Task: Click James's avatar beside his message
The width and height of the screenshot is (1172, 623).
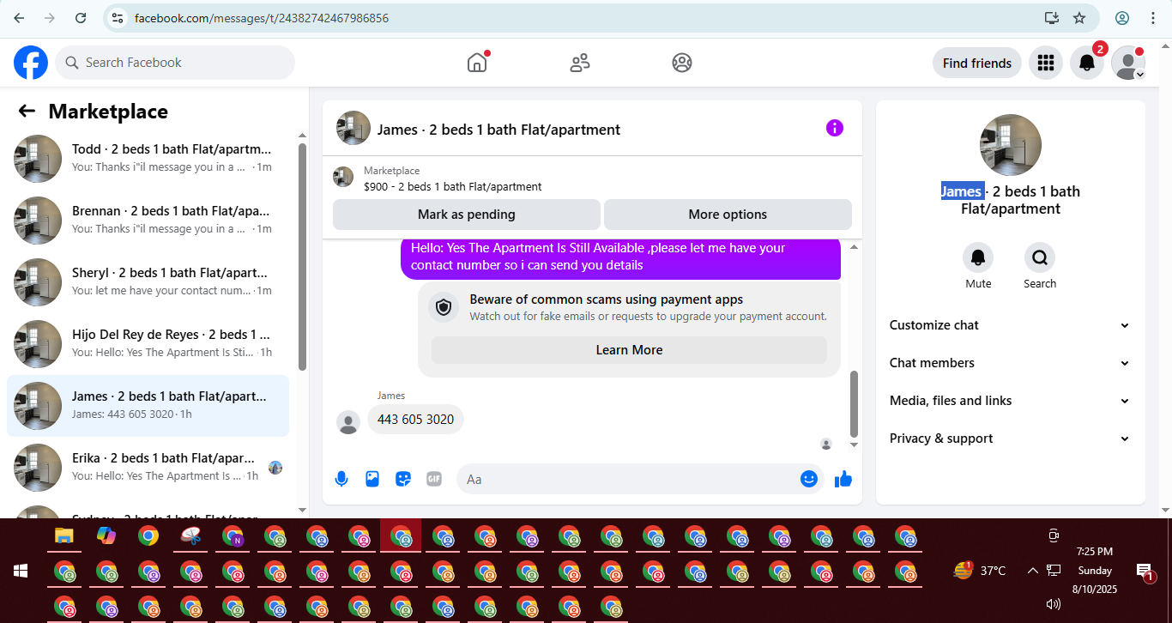Action: (x=347, y=422)
